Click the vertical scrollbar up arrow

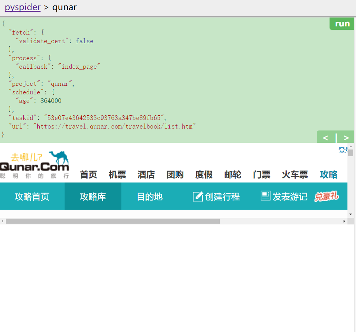tap(351, 147)
